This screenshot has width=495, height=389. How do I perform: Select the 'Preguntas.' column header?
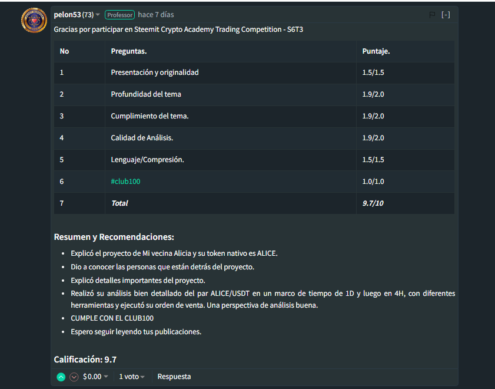[x=129, y=51]
